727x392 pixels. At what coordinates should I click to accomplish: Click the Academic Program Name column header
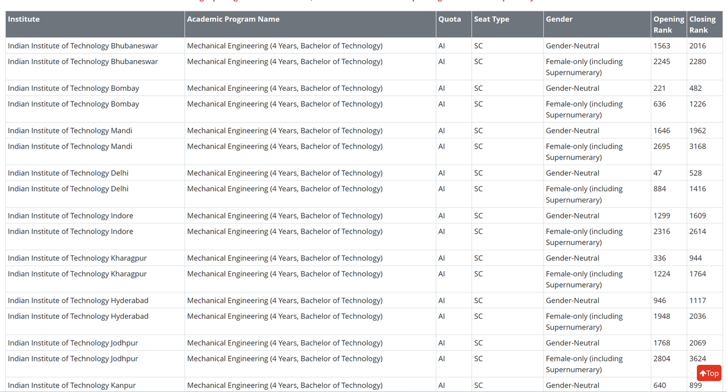pyautogui.click(x=310, y=24)
